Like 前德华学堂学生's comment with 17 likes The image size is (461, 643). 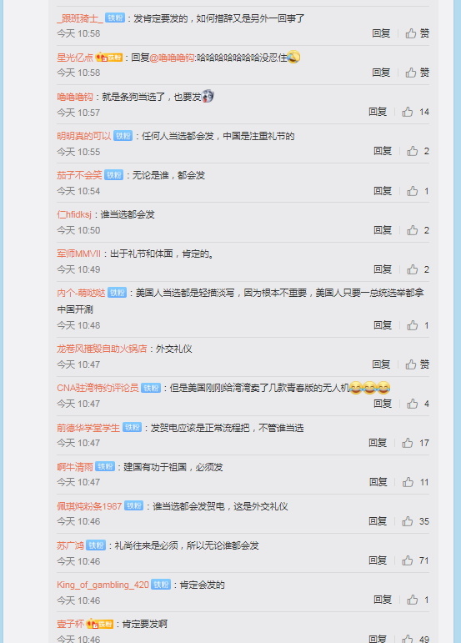415,443
